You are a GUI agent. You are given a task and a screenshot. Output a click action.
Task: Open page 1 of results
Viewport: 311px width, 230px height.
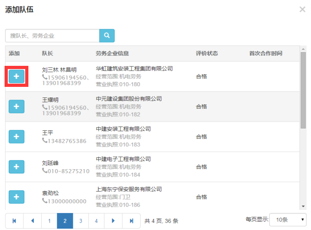49,221
